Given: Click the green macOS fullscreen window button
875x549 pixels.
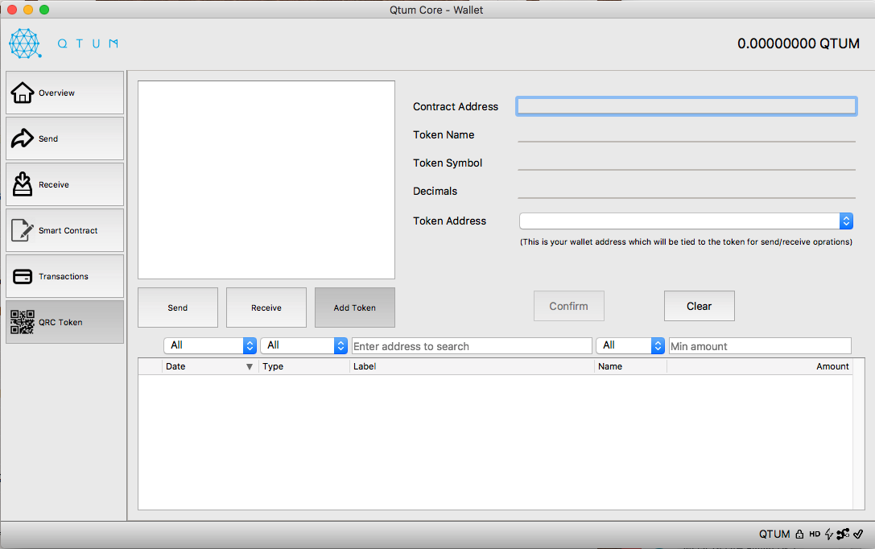Looking at the screenshot, I should click(x=44, y=10).
